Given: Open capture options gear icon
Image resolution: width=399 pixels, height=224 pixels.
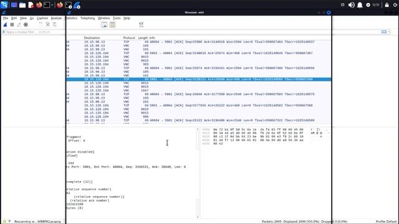Looking at the screenshot, I should click(x=26, y=25).
